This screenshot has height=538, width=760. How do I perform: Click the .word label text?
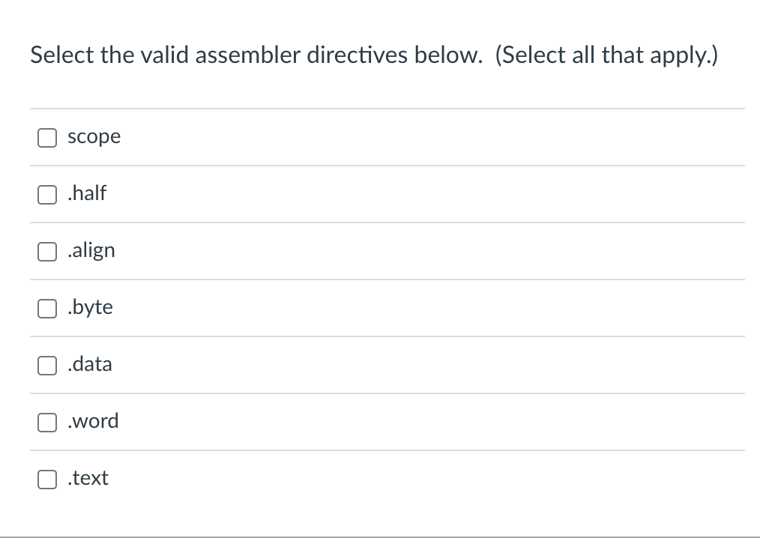coord(93,421)
